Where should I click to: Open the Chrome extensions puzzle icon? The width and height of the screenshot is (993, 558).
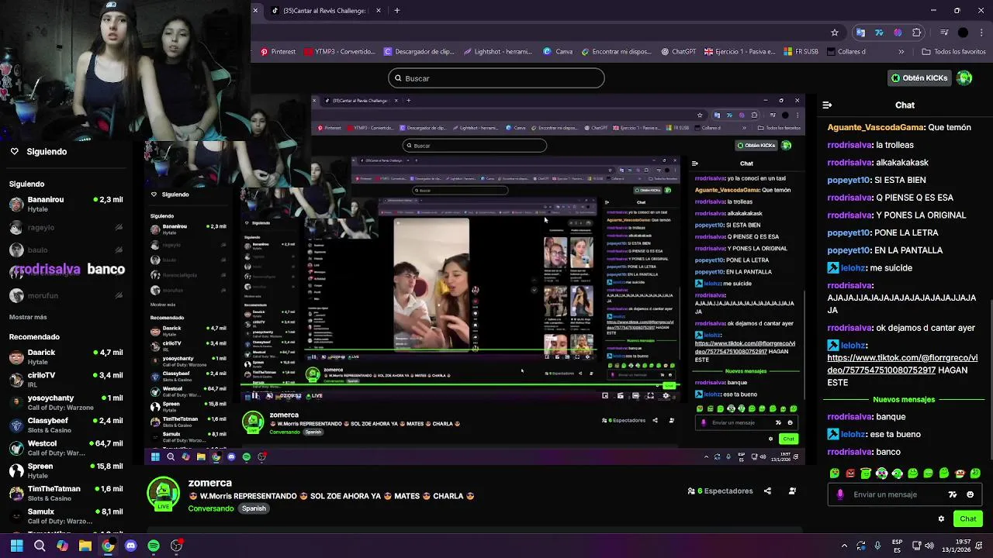point(917,33)
